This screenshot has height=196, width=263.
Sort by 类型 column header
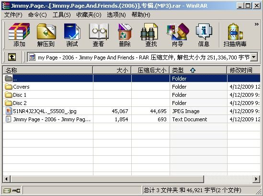coord(198,70)
